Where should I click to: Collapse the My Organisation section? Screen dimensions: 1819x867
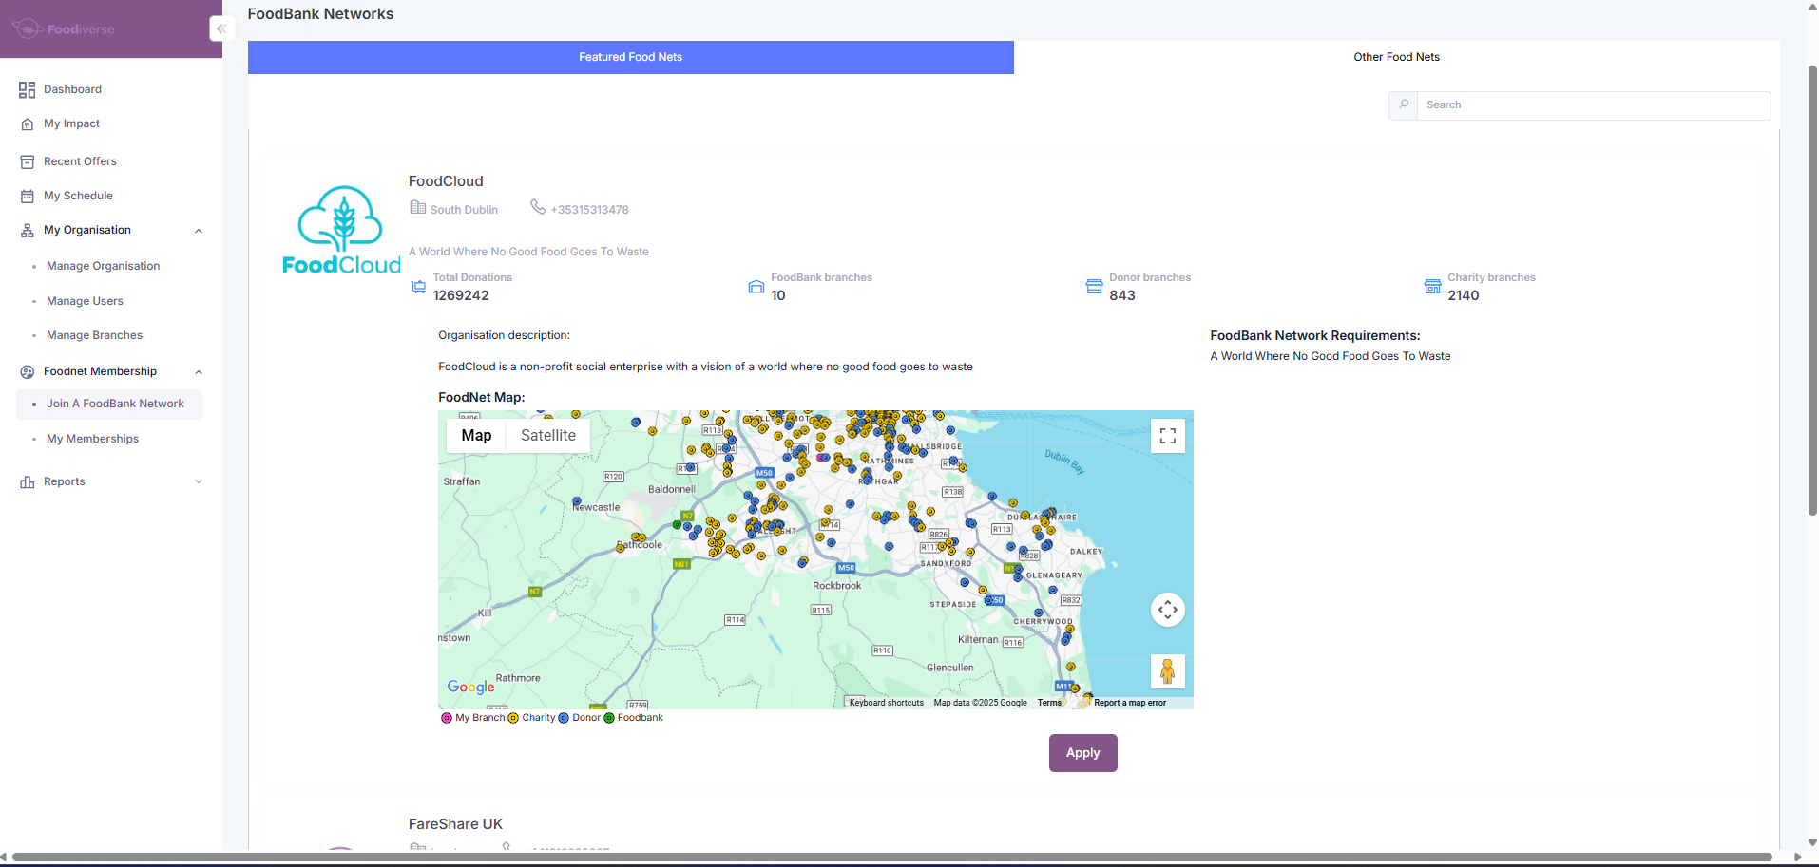point(199,231)
